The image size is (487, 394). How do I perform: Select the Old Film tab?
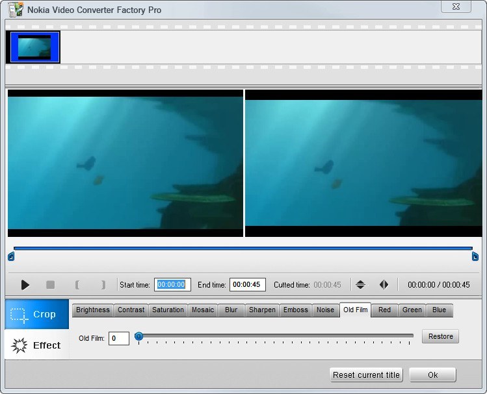pyautogui.click(x=355, y=310)
